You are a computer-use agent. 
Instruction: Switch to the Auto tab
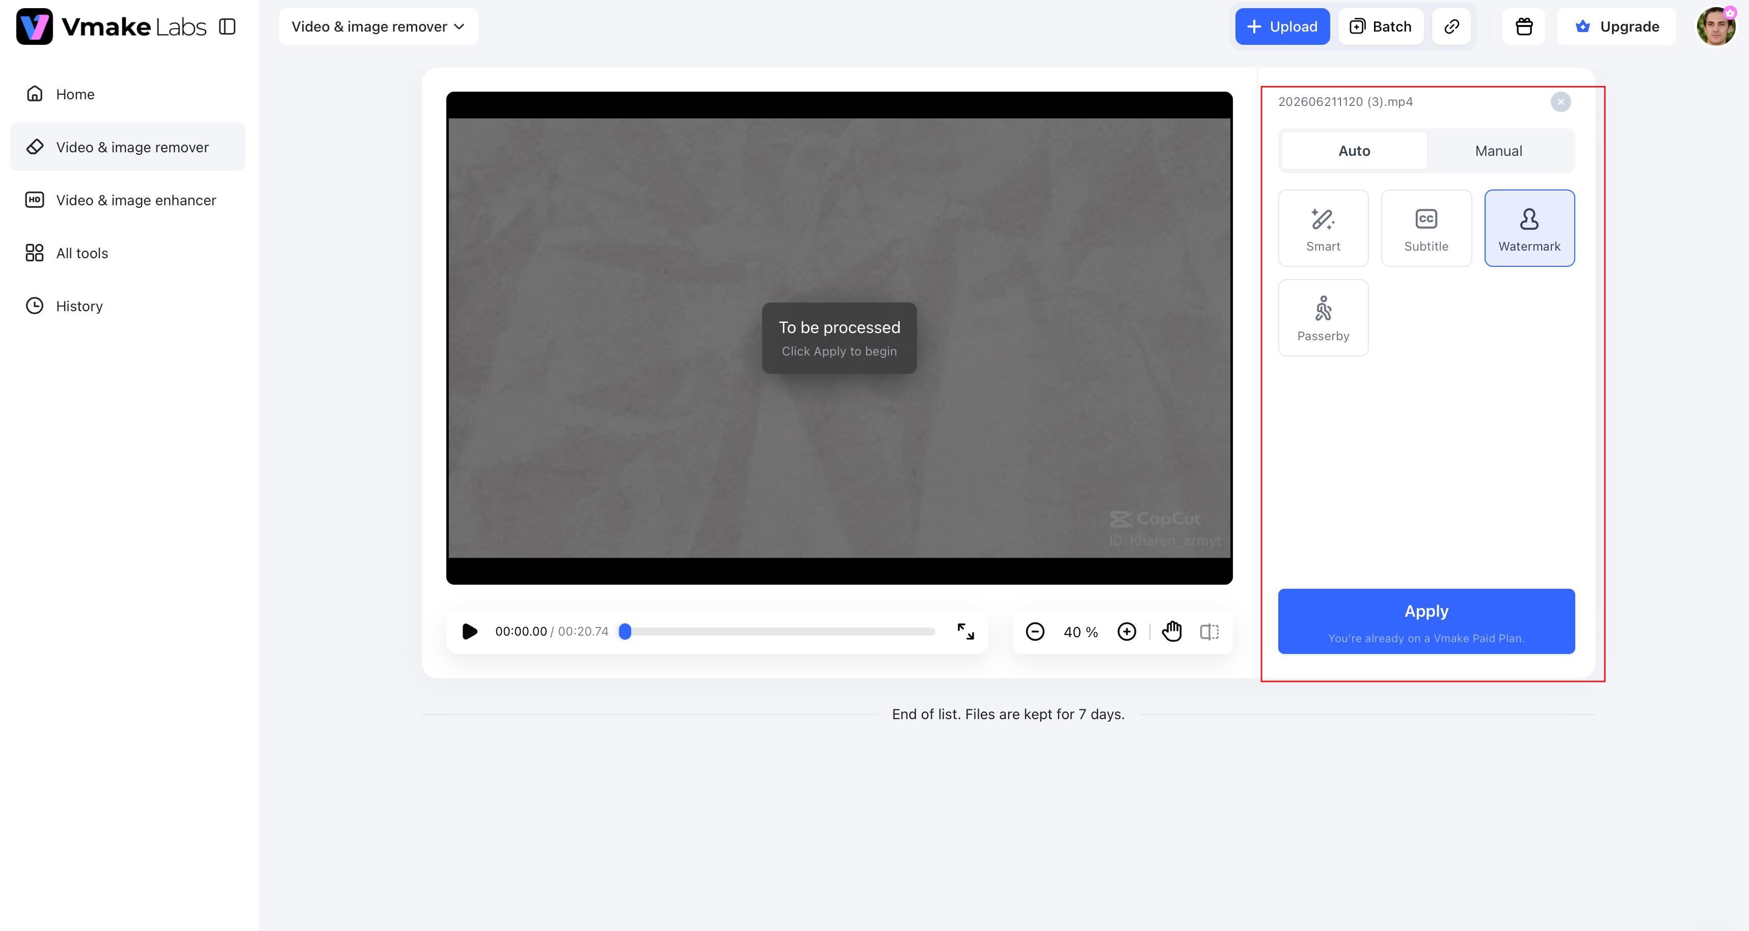coord(1354,151)
